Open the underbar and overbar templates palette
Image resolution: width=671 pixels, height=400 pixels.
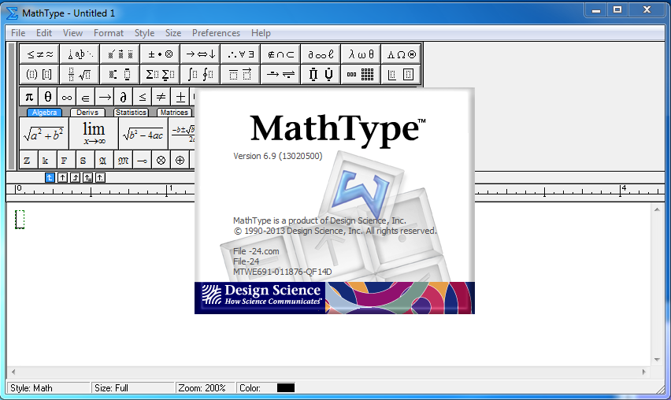[x=241, y=74]
